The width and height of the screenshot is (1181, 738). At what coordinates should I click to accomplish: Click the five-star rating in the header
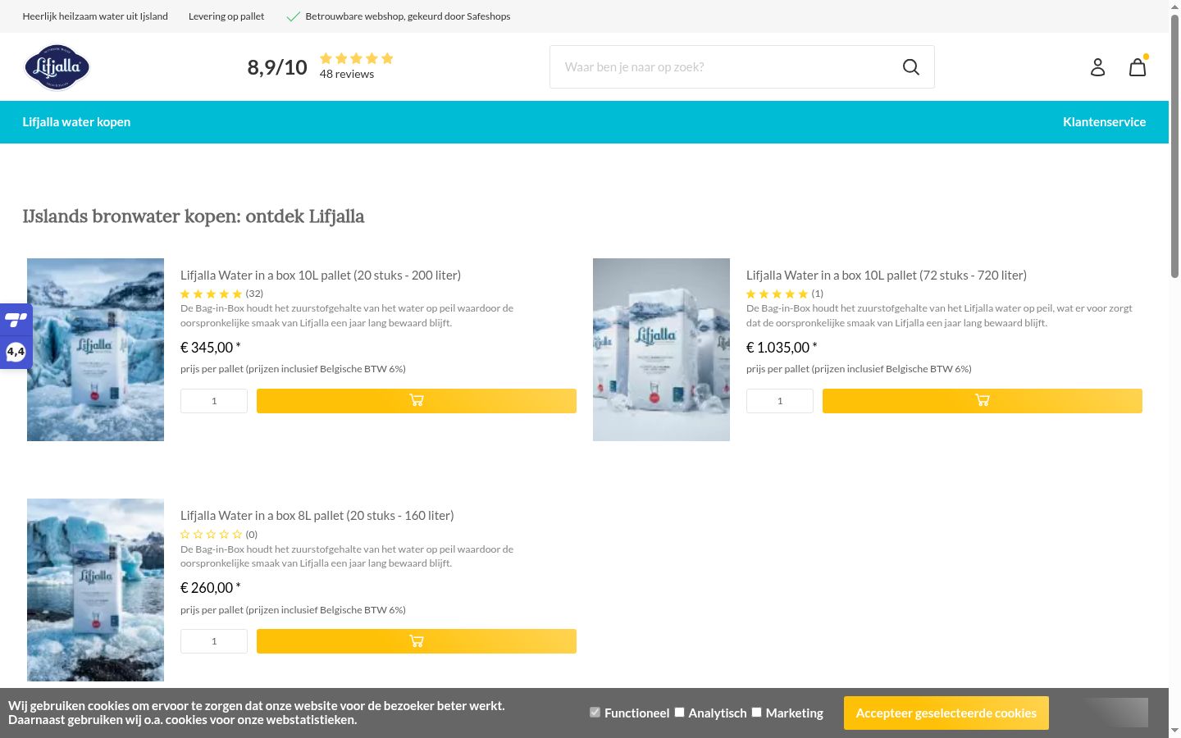(x=357, y=58)
